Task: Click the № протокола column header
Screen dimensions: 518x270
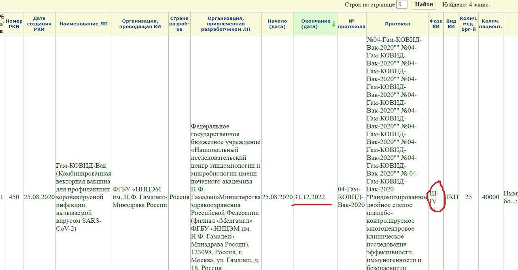Action: tap(351, 24)
